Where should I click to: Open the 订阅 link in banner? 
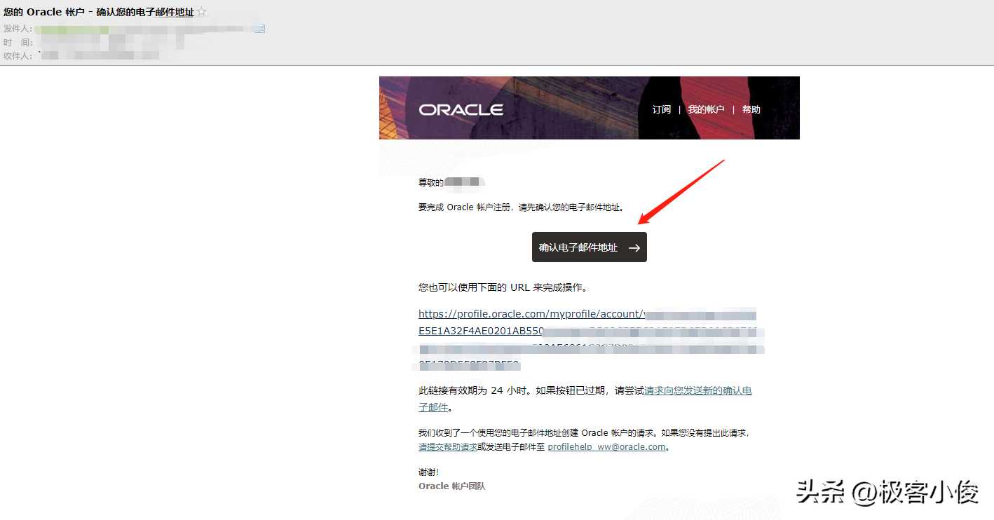pos(662,109)
